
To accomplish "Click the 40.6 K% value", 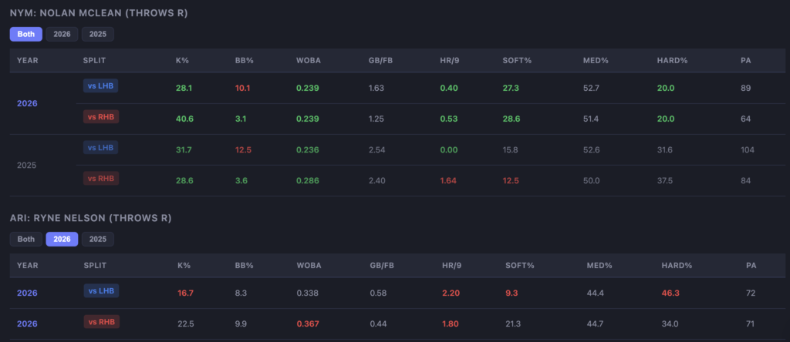I will point(184,119).
